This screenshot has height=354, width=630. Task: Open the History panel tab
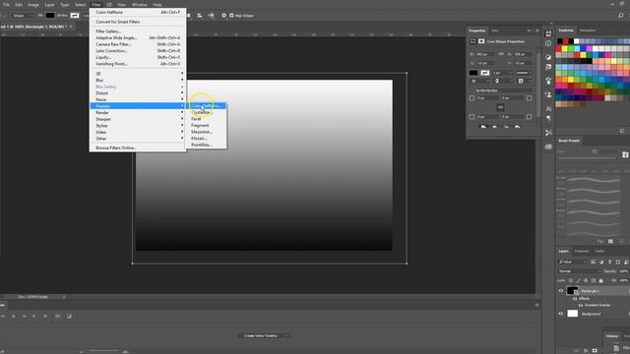point(612,336)
